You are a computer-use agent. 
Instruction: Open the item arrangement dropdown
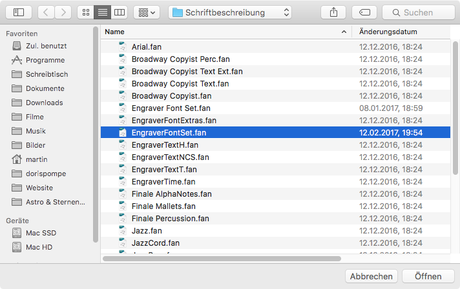point(147,12)
